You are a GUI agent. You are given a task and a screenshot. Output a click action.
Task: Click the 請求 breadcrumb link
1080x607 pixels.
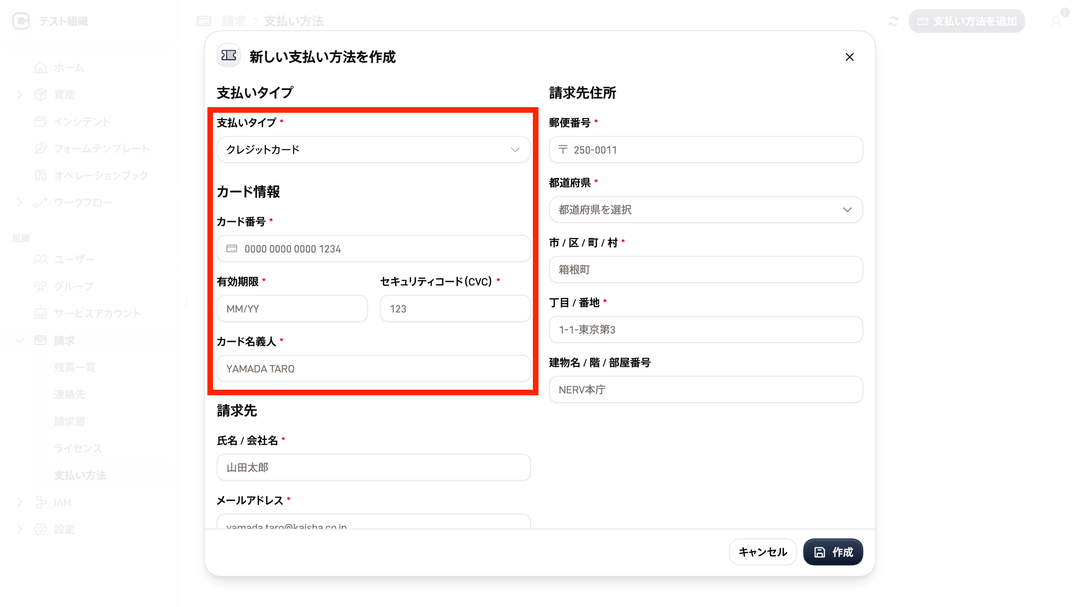coord(234,21)
